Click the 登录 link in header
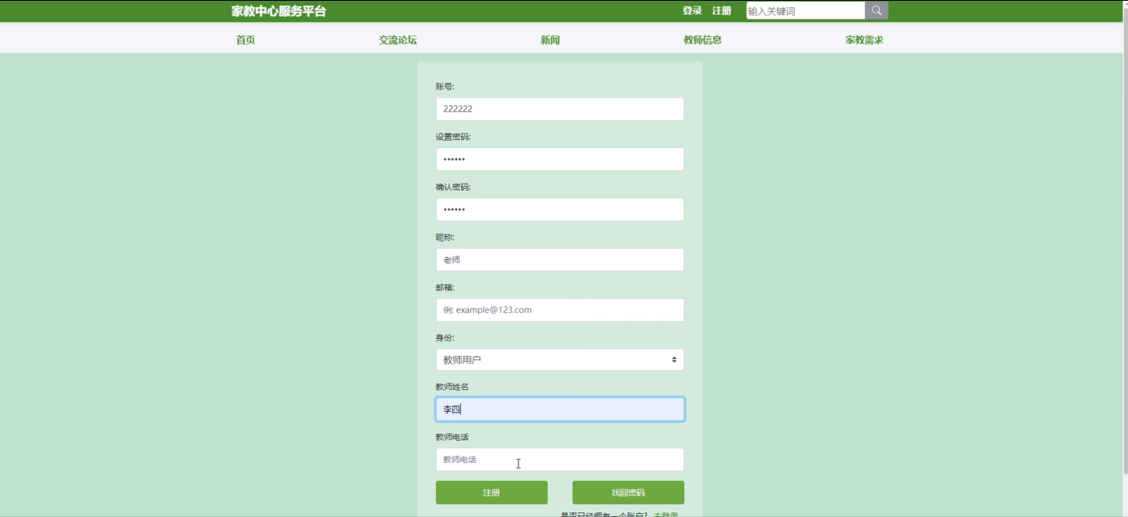Viewport: 1128px width, 517px height. click(x=692, y=11)
